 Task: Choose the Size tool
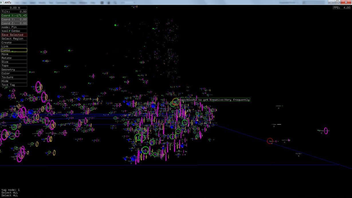[14, 62]
